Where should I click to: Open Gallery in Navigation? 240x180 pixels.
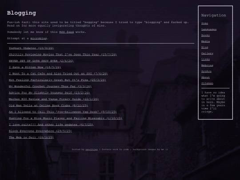tap(207, 53)
